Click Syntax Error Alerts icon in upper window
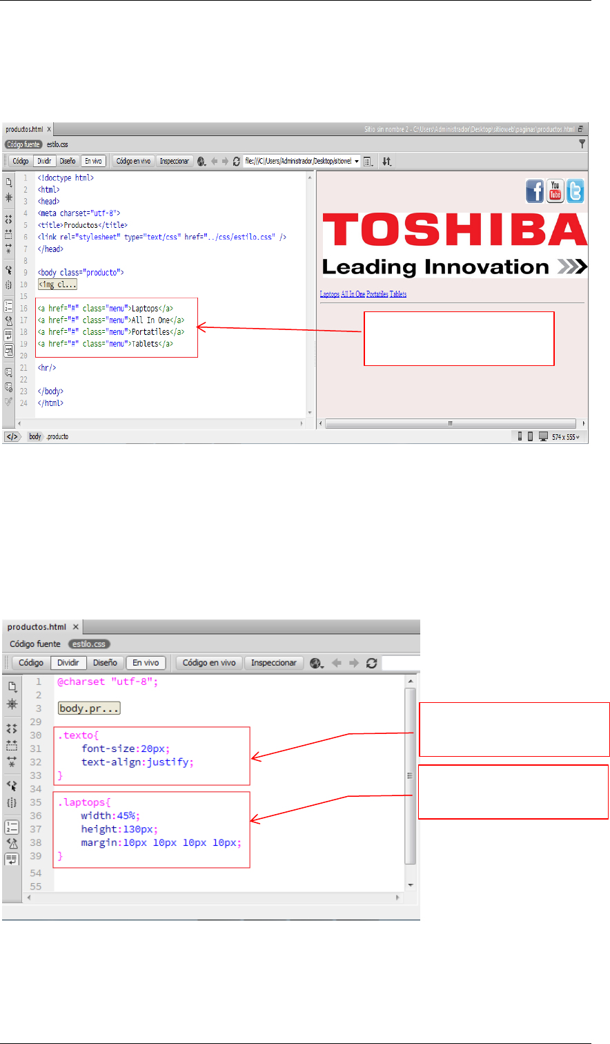 [x=9, y=350]
